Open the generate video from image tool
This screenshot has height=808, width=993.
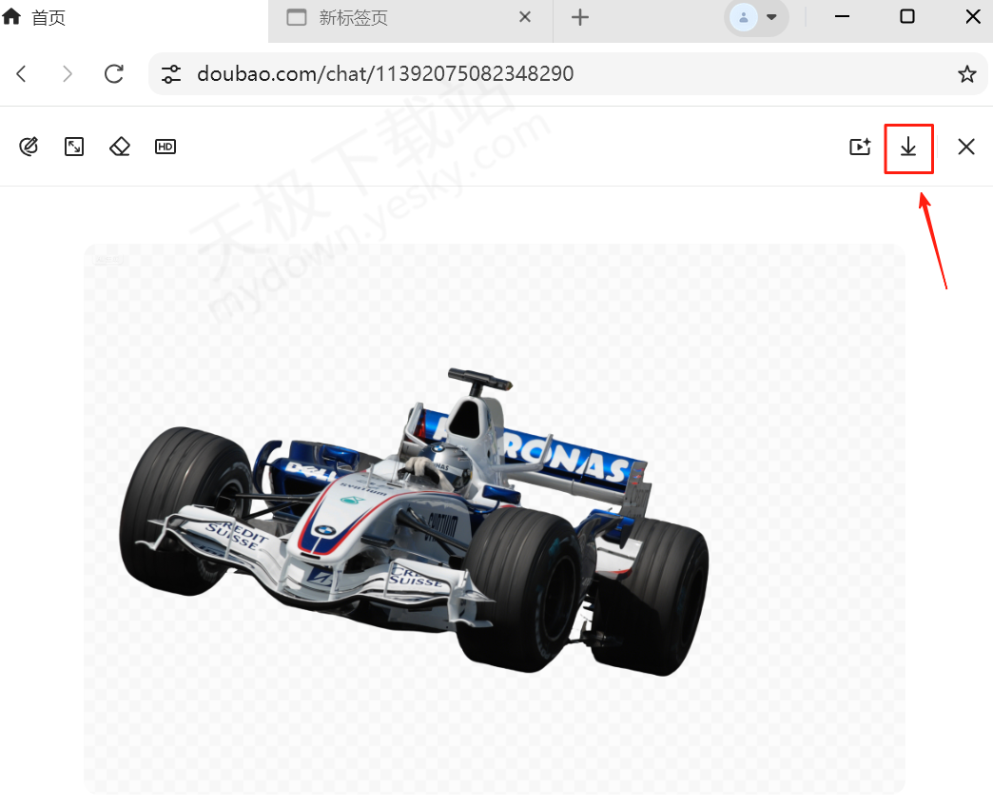point(860,147)
